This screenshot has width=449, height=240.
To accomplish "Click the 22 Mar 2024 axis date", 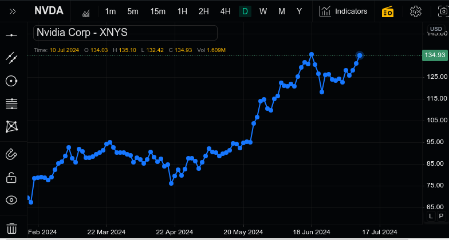I will (107, 231).
